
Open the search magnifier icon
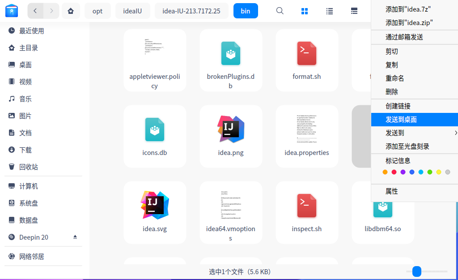coord(280,11)
